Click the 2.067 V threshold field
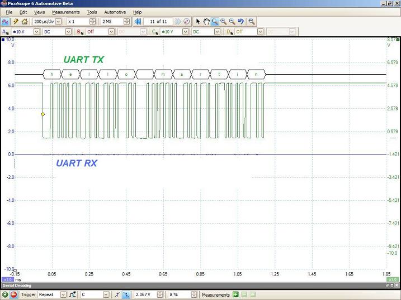Viewport: 401px width, 300px height. 145,295
